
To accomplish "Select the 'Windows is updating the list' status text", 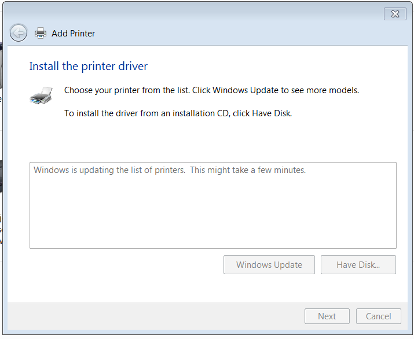I will (x=109, y=171).
